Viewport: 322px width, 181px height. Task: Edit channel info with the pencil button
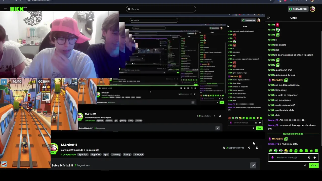click(x=253, y=165)
